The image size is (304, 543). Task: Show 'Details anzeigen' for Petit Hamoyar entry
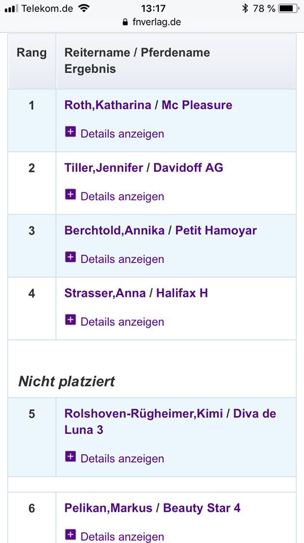point(122,259)
